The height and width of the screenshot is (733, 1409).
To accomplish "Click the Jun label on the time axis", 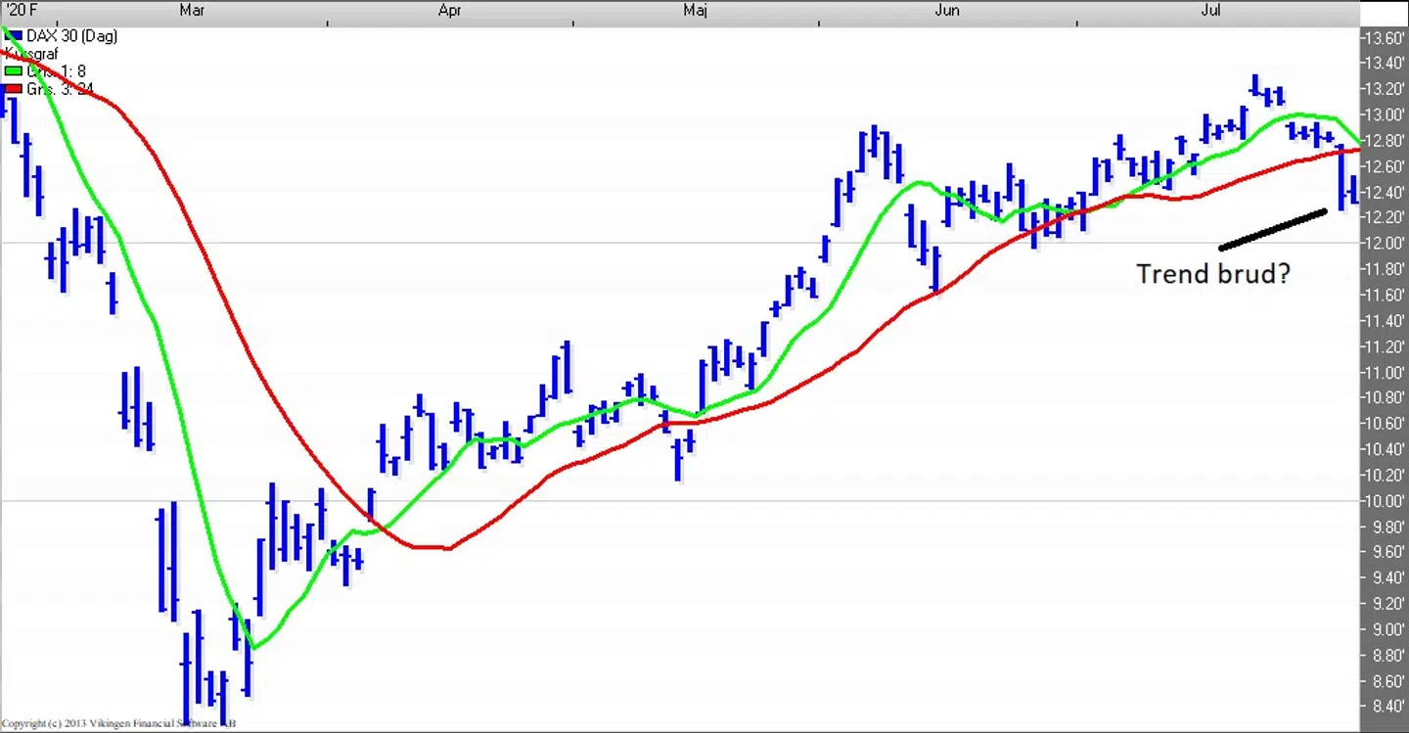I will point(947,11).
